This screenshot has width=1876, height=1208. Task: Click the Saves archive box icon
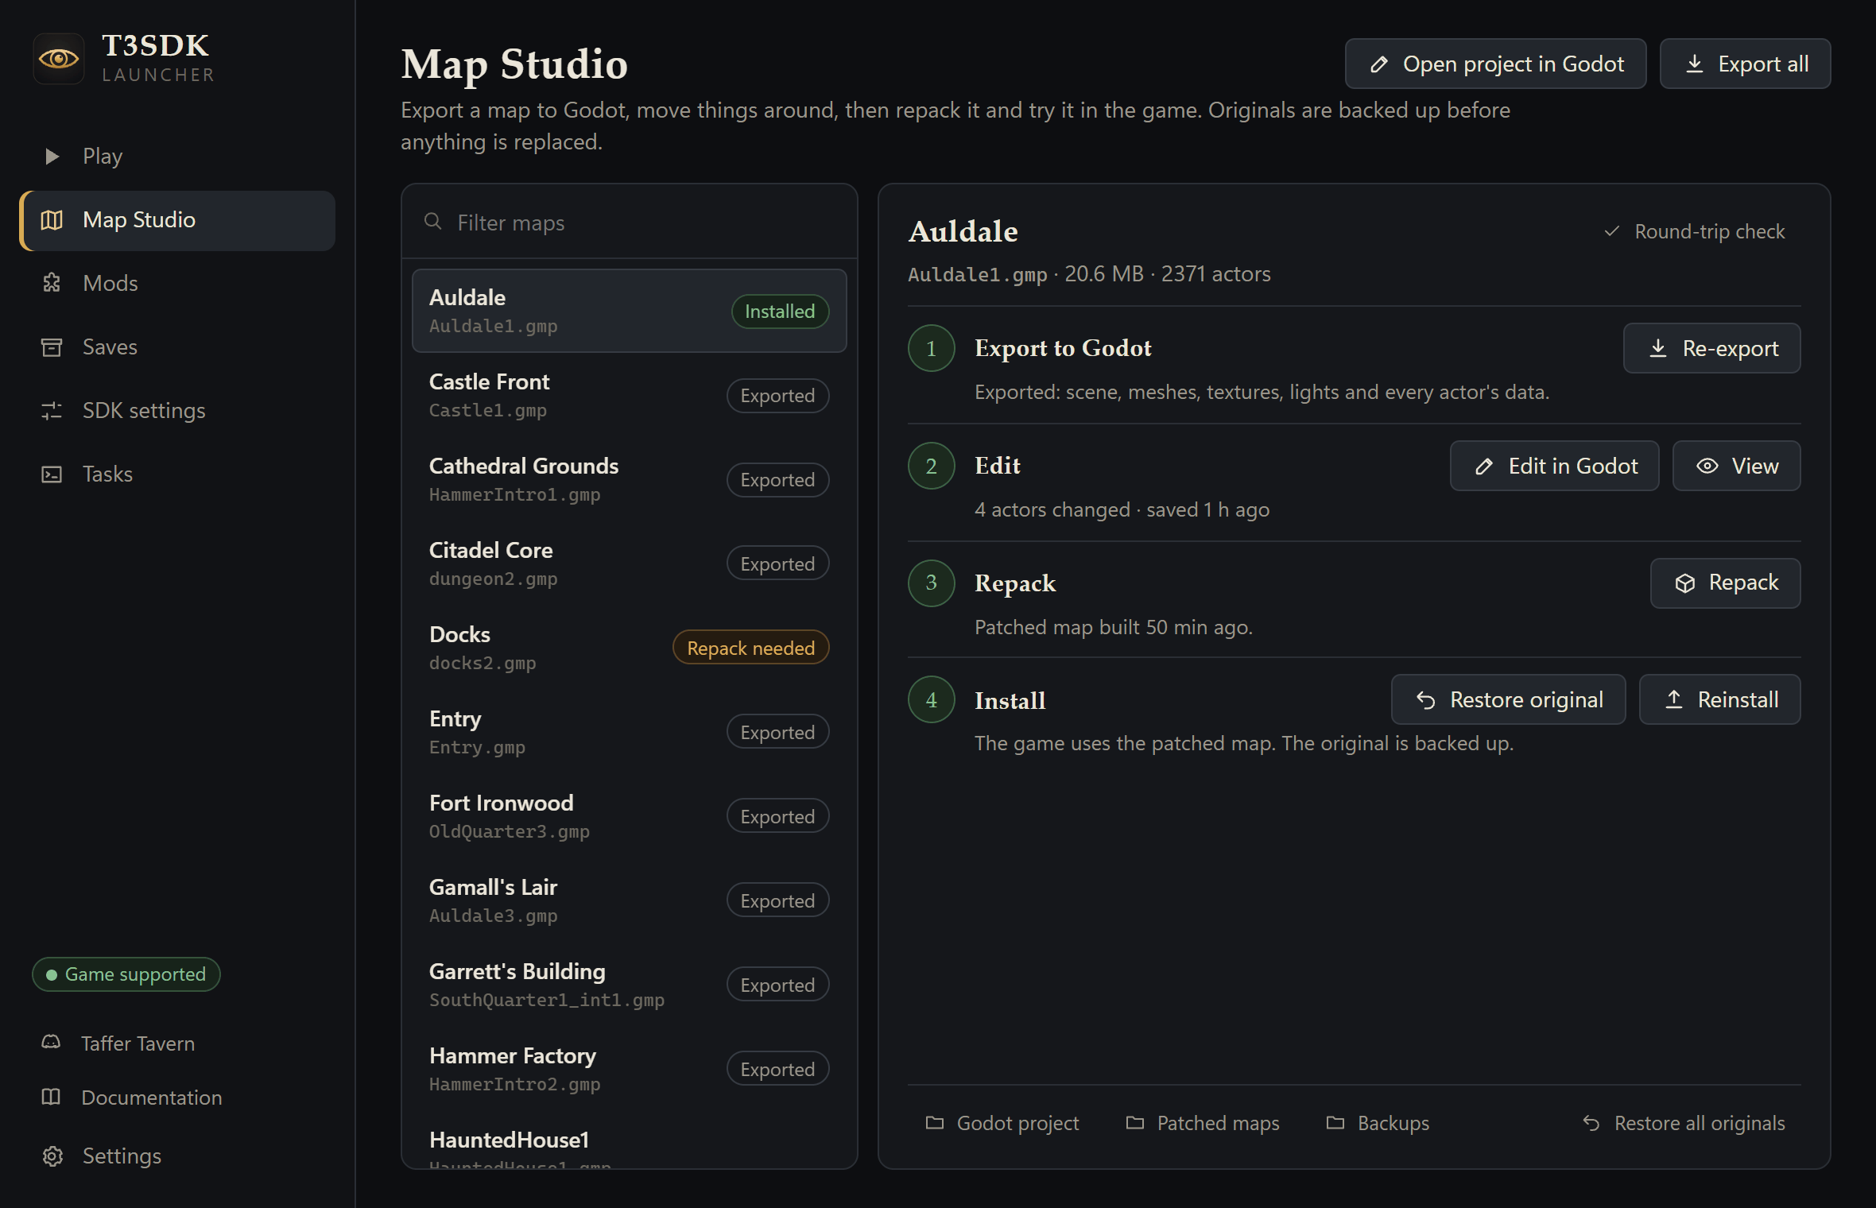[x=52, y=347]
